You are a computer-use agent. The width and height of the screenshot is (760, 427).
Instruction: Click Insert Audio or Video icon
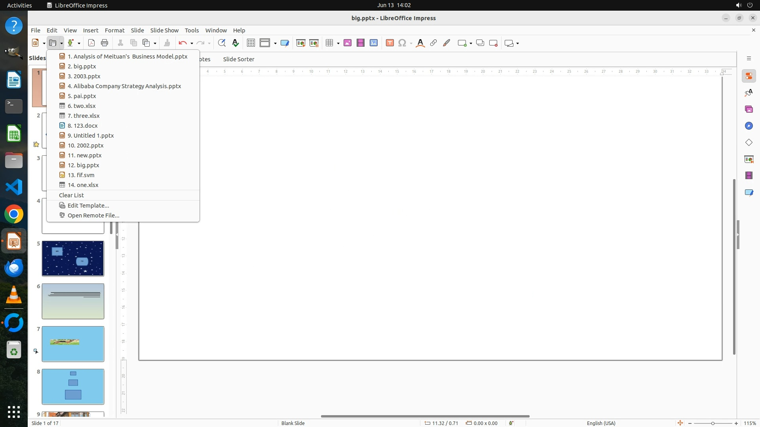pos(361,43)
